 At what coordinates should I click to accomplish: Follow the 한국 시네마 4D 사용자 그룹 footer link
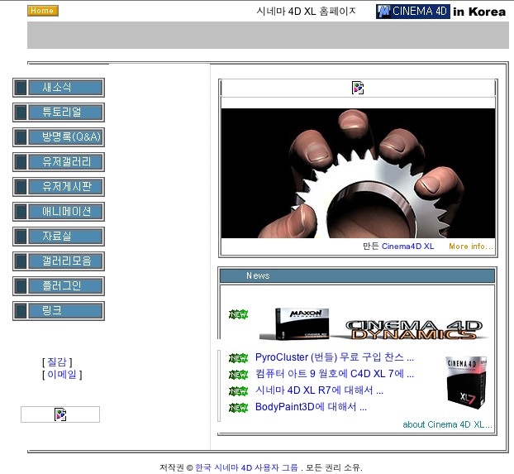[x=246, y=467]
